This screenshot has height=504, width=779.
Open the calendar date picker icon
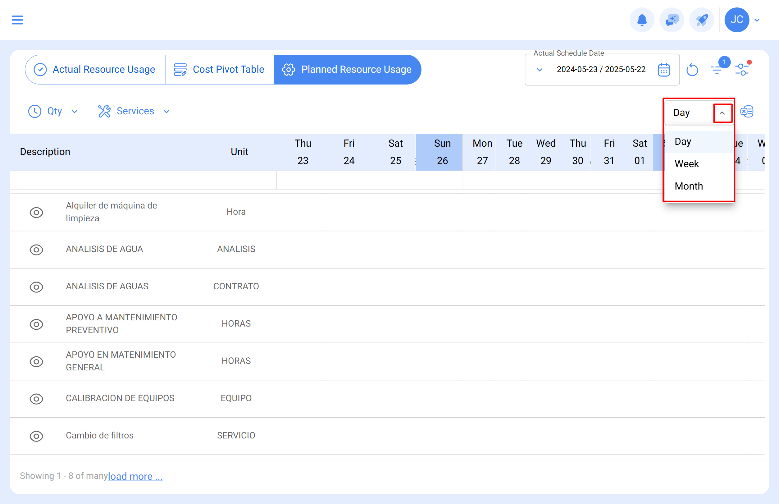(664, 70)
